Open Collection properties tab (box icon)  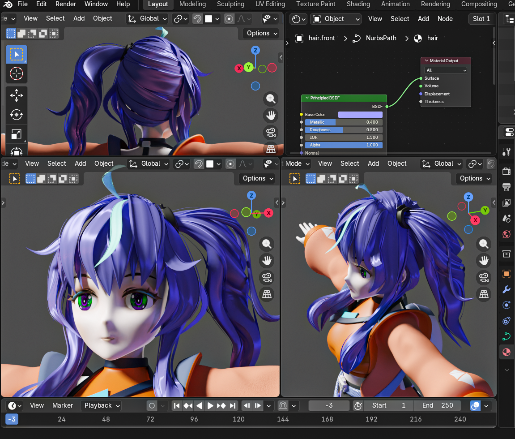pyautogui.click(x=506, y=254)
